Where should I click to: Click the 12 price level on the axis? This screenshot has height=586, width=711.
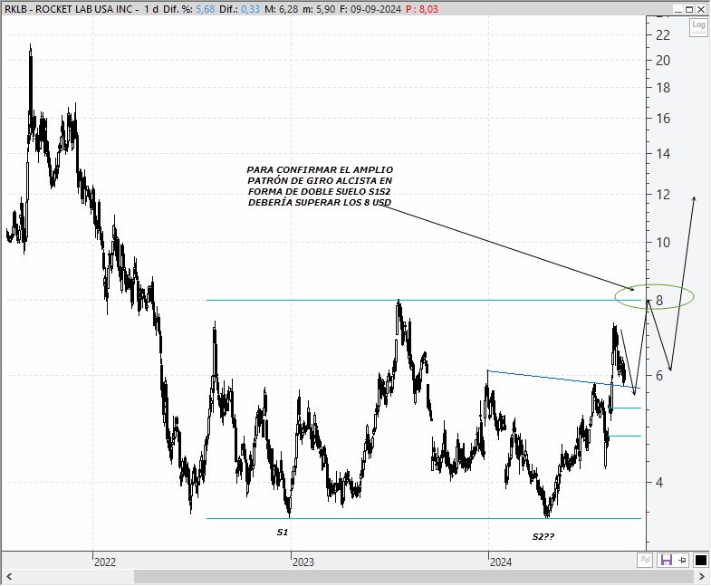(663, 194)
